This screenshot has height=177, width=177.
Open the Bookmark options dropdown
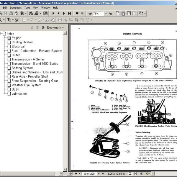[55, 27]
